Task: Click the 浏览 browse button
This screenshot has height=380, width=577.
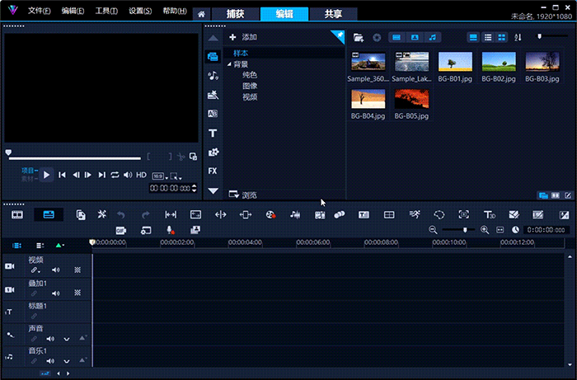Action: click(243, 195)
